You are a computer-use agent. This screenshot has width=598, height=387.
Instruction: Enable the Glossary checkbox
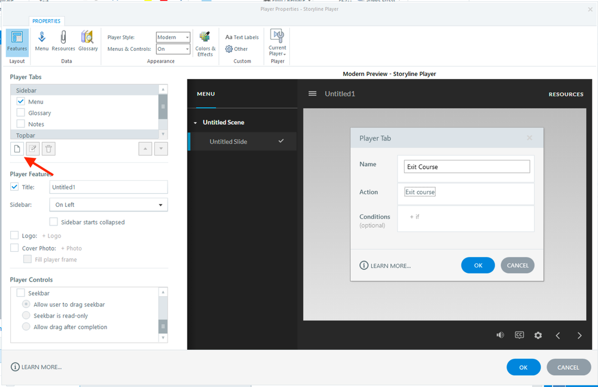(21, 112)
